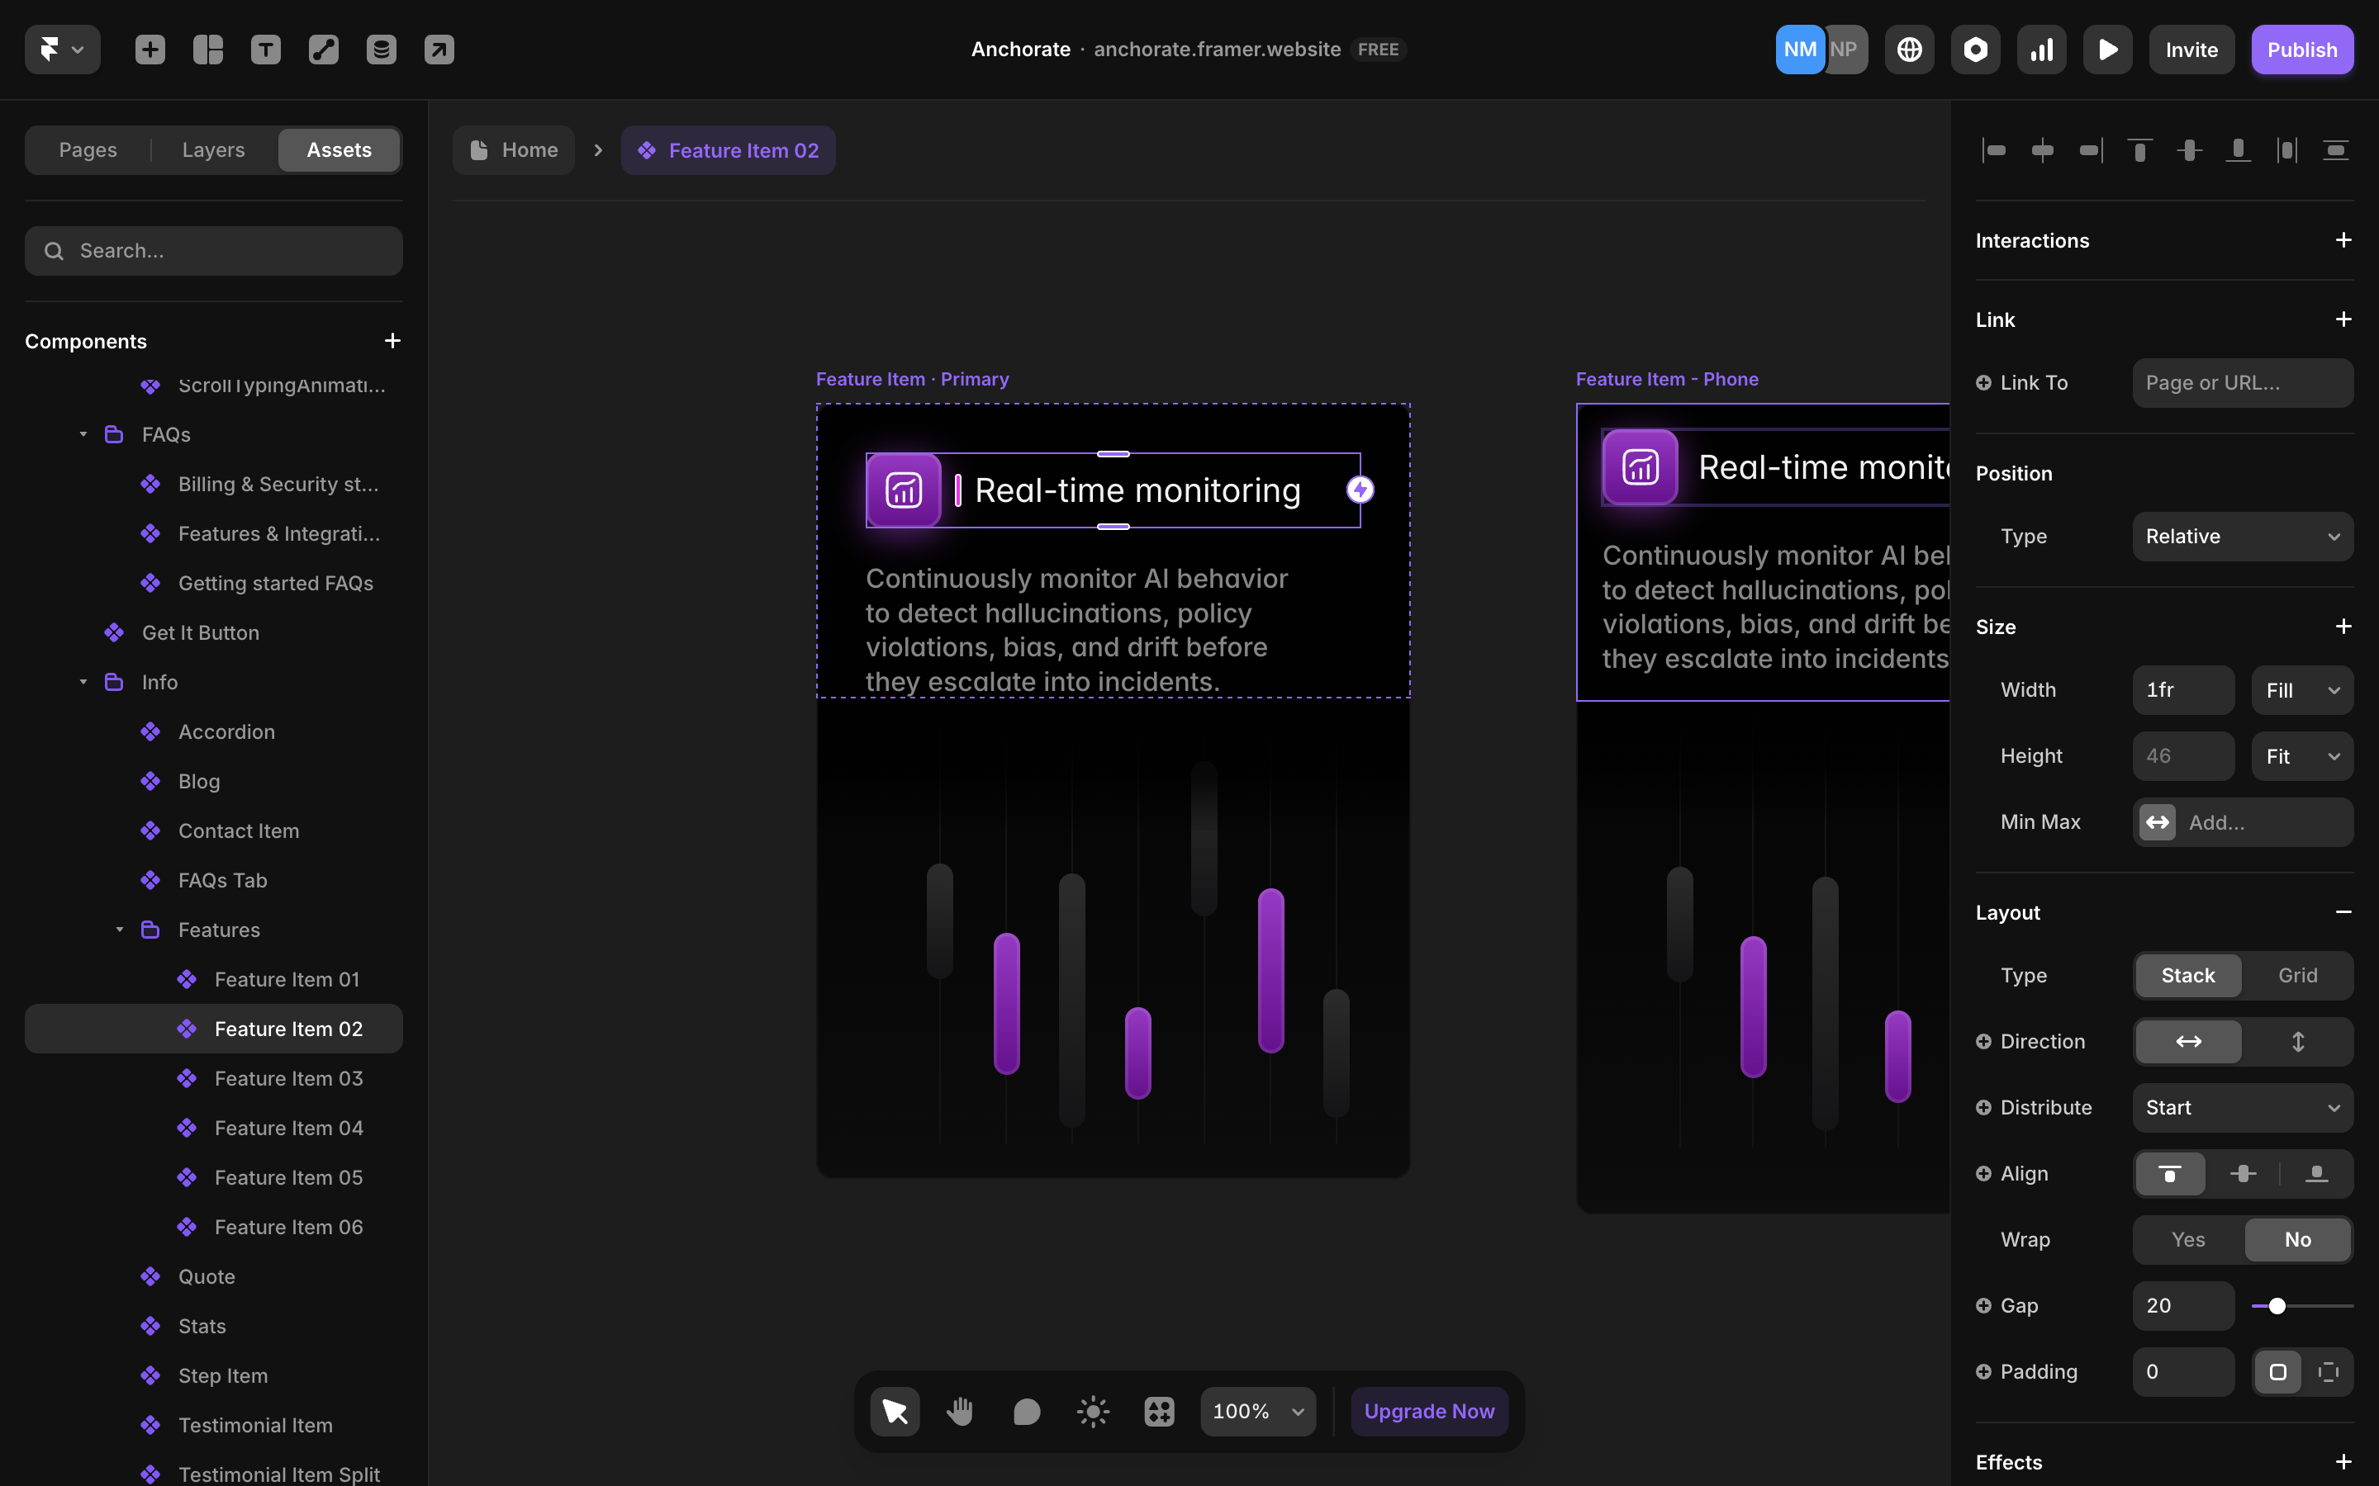Click the Preview play button
The image size is (2379, 1486).
(x=2106, y=50)
